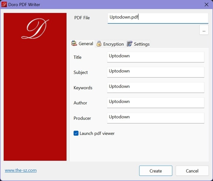Open the www.the-sz.com link

coord(21,170)
